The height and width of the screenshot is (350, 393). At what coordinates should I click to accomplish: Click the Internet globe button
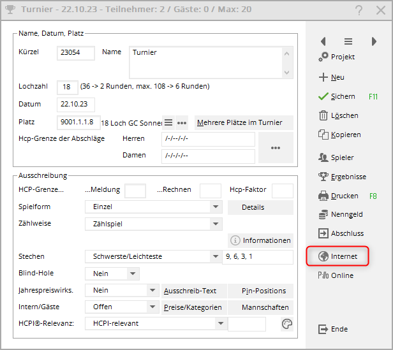coord(338,256)
